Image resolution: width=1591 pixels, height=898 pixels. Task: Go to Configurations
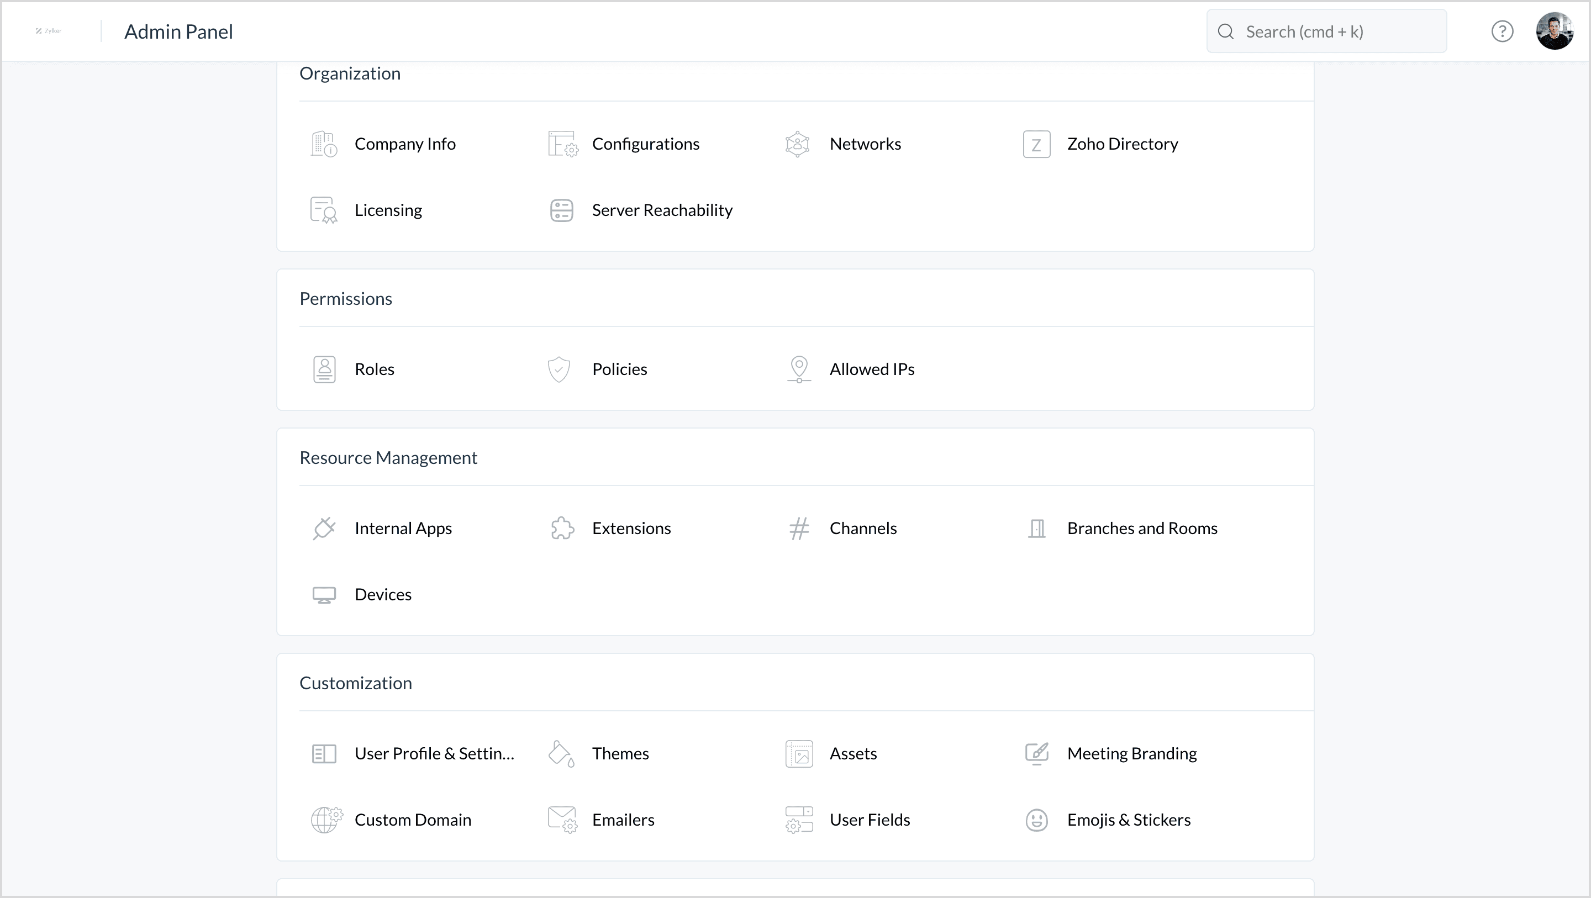pyautogui.click(x=645, y=144)
